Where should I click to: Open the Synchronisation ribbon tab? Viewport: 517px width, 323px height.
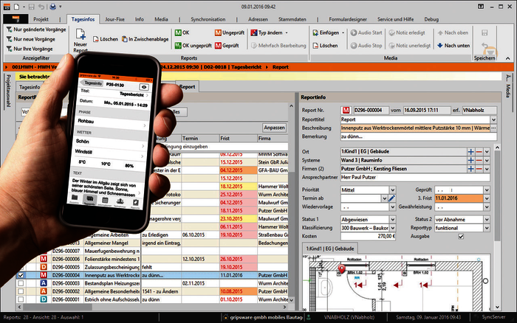[208, 19]
